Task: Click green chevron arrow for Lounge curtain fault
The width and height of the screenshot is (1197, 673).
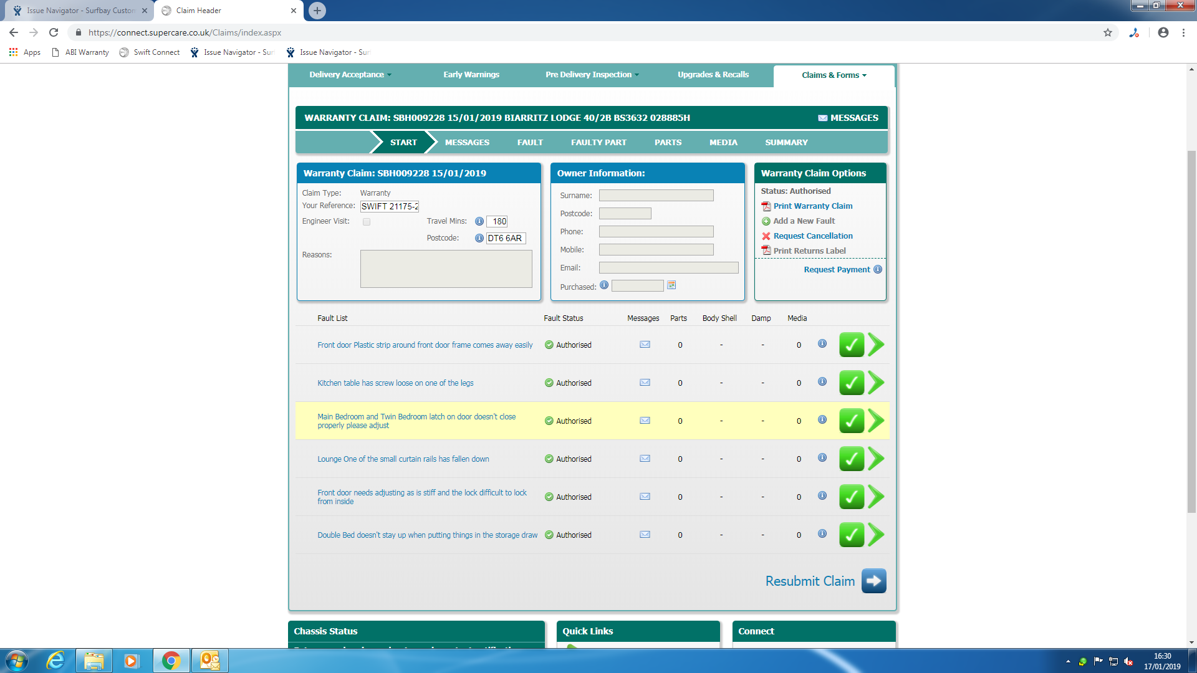Action: [x=876, y=459]
